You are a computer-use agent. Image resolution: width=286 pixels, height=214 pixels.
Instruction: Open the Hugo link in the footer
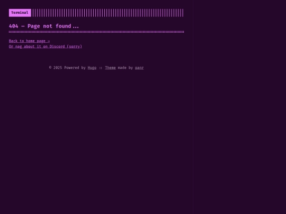(x=92, y=68)
